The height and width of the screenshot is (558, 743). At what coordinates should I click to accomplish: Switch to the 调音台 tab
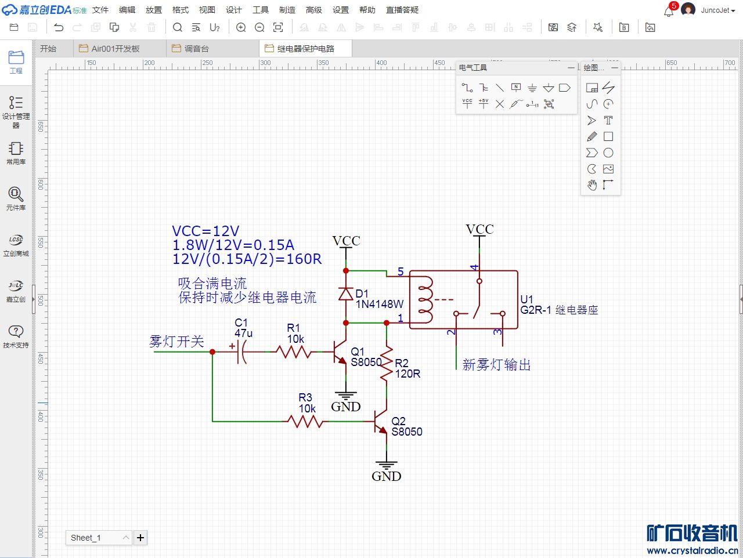click(196, 49)
